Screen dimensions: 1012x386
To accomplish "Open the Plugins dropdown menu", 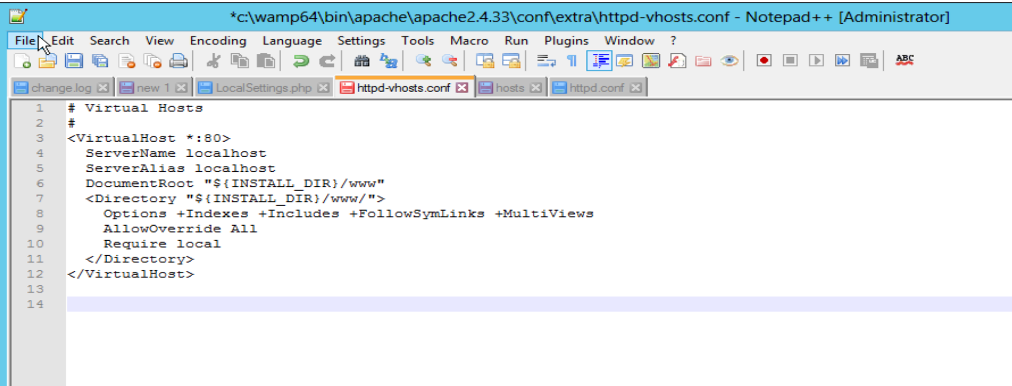I will (566, 41).
